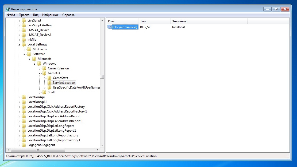Click the GameStats folder icon
Viewport: 297px width, 167px height.
49,78
